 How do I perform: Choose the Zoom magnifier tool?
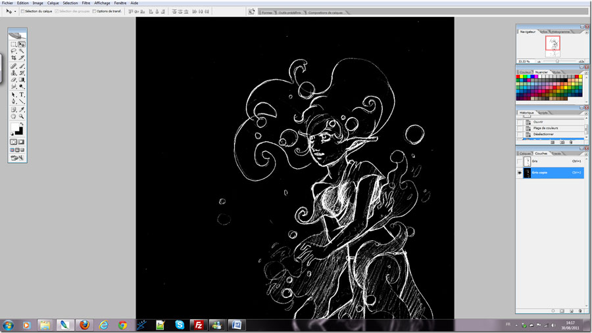(22, 116)
